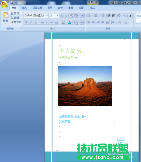This screenshot has width=141, height=162.
Task: Align text right
Action: coord(98,22)
